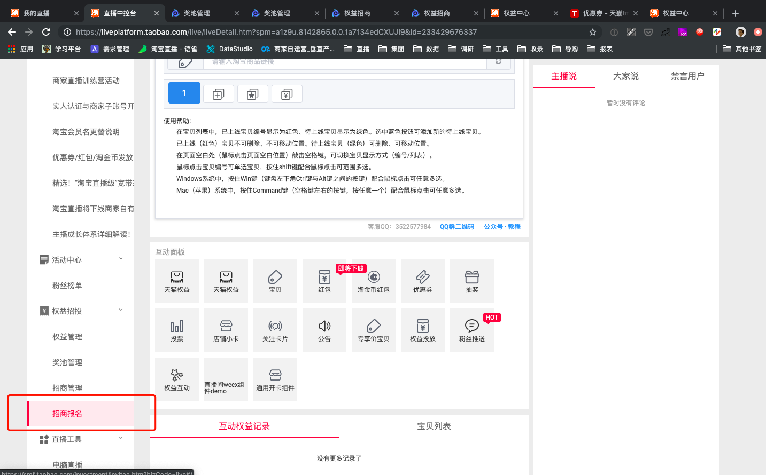Select the 互动权益记录 tab
The image size is (766, 475).
(x=244, y=426)
